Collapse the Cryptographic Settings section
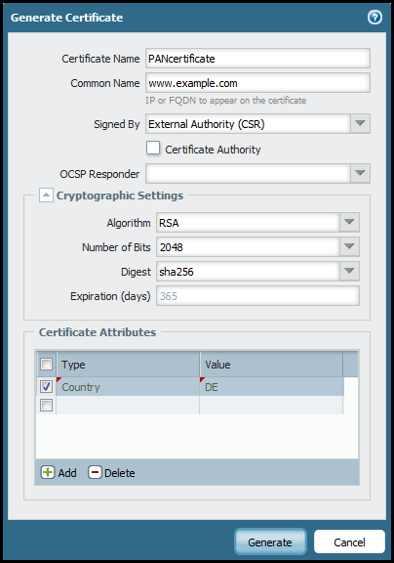Screen dimensions: 394x563 [46, 195]
